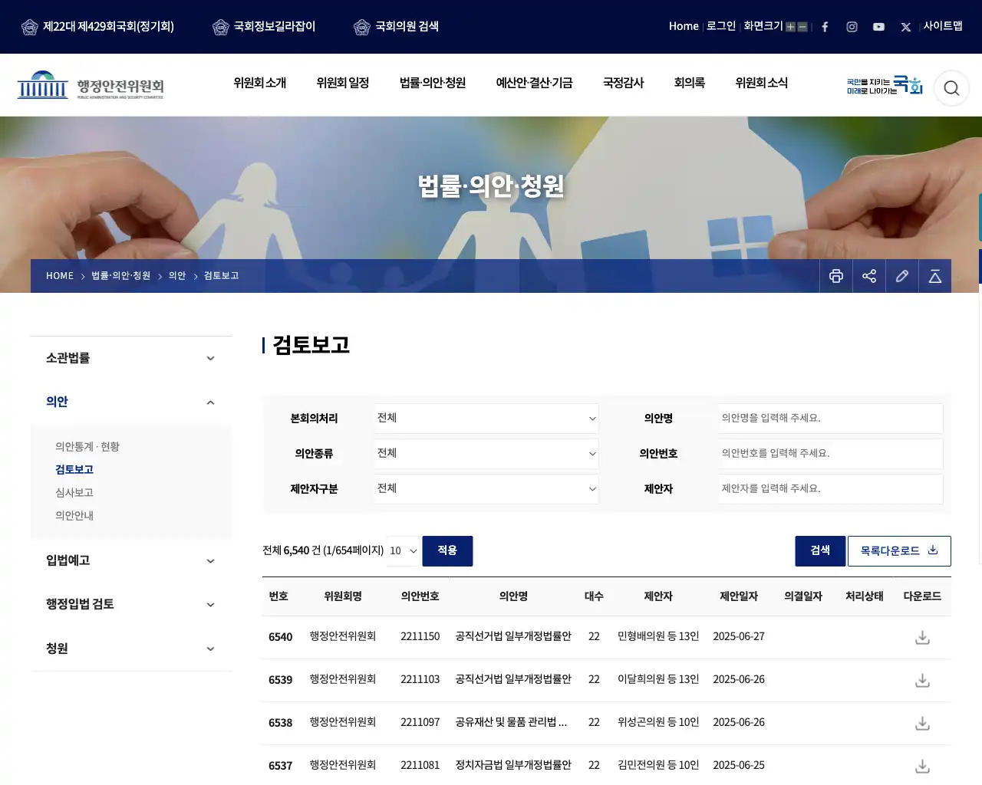Go to Home in top bar
The height and width of the screenshot is (785, 982).
pyautogui.click(x=684, y=26)
